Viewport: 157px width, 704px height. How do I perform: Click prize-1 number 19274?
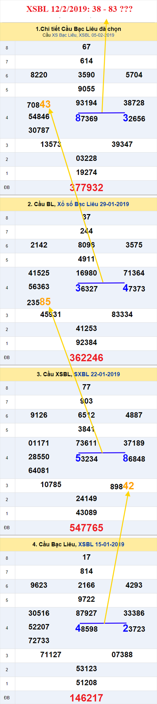[86, 173]
